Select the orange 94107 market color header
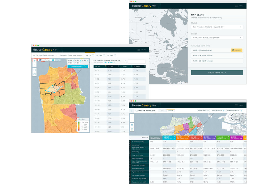Viewport: 278px width, 185px height. [183, 138]
